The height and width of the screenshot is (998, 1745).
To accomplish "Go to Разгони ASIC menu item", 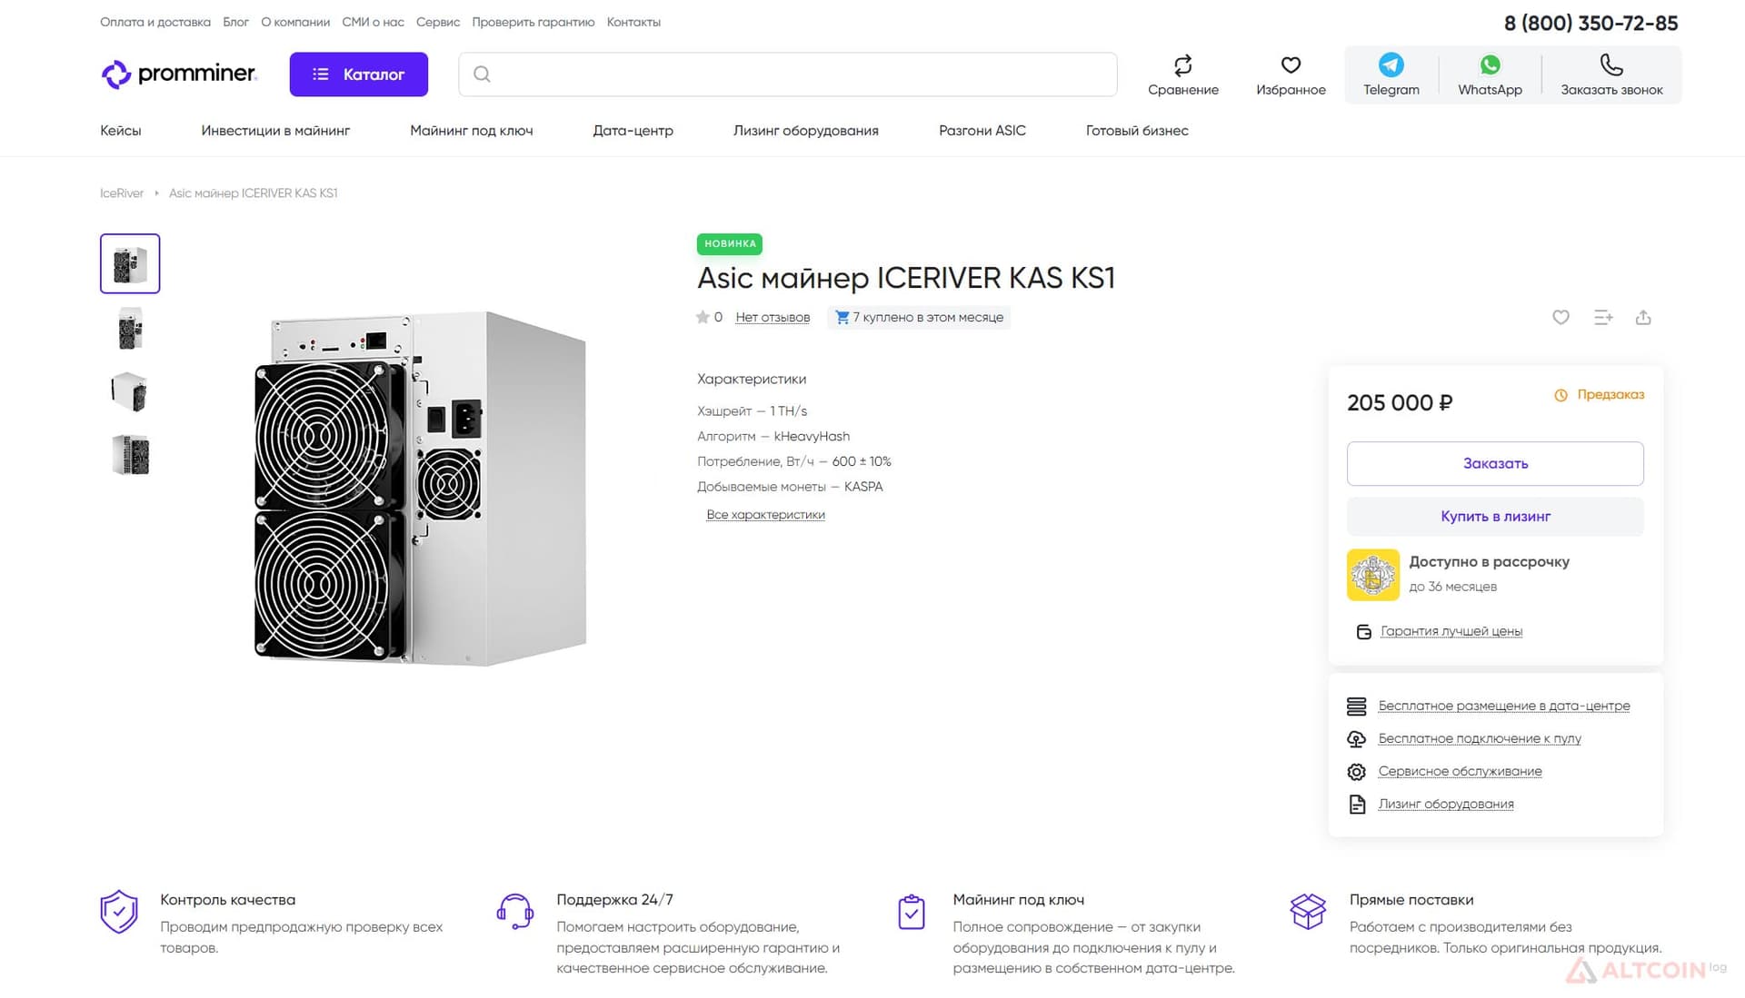I will [982, 131].
